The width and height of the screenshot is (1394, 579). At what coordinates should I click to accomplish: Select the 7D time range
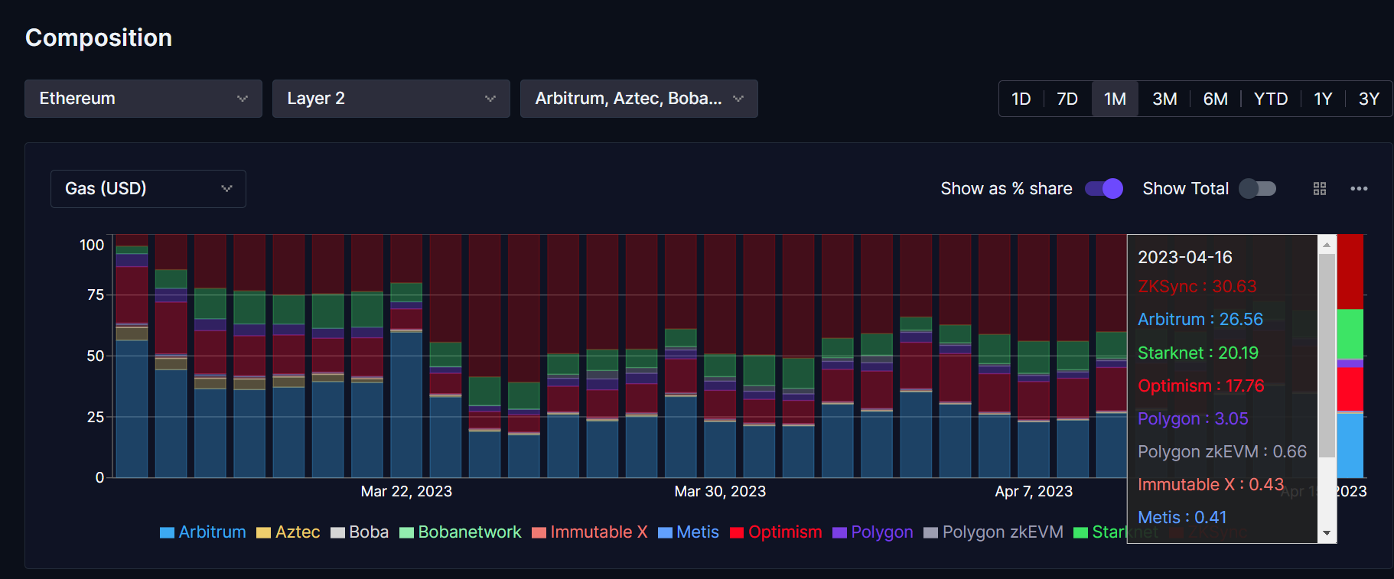(x=1067, y=99)
